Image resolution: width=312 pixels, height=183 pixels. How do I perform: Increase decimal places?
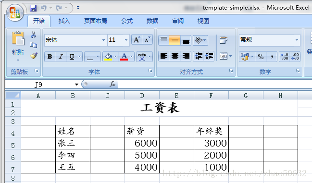pos(285,57)
